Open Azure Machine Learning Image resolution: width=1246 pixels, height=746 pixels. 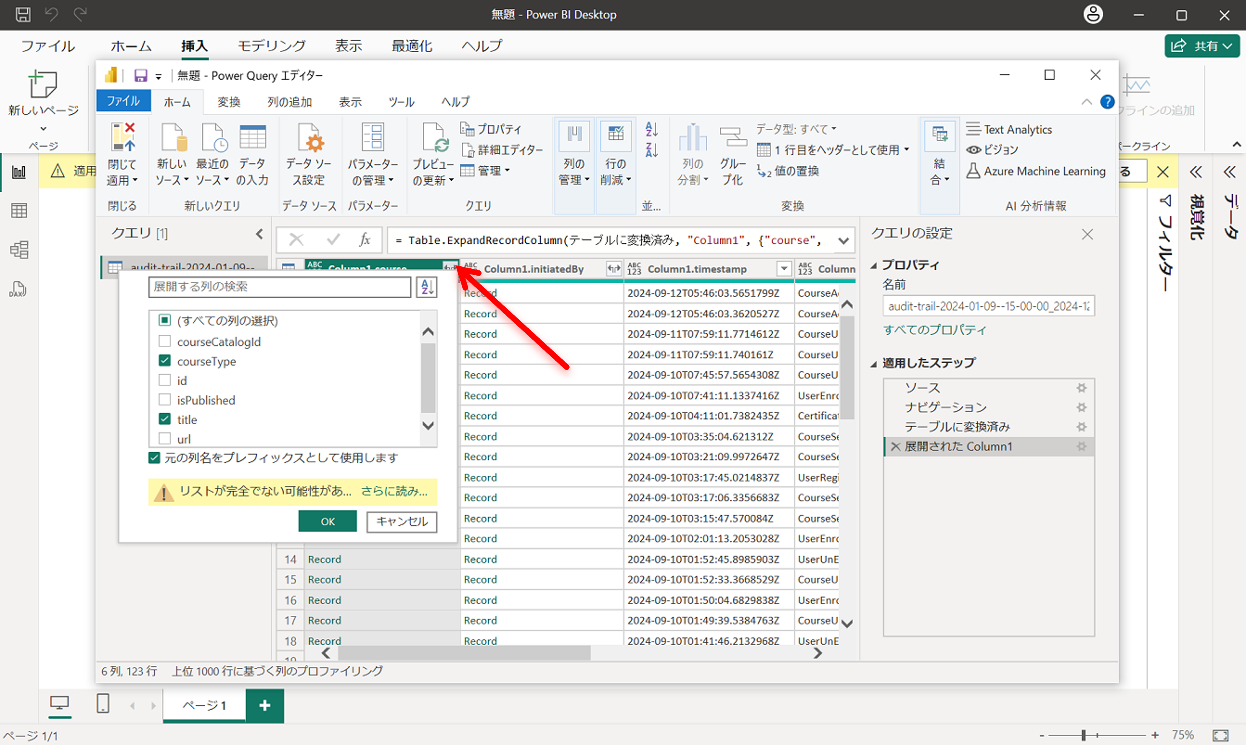(x=1036, y=171)
